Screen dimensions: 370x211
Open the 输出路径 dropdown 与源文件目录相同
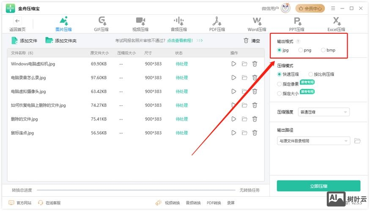(x=314, y=141)
